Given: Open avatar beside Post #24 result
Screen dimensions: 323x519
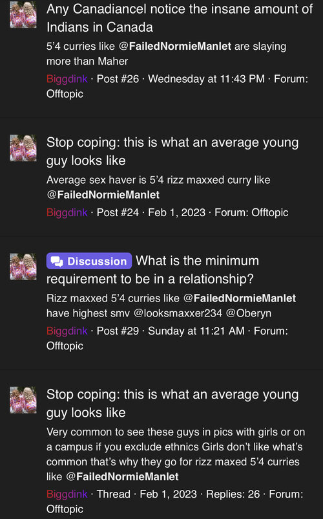Looking at the screenshot, I should (23, 148).
